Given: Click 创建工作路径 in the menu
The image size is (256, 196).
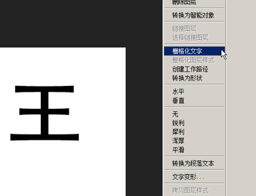Looking at the screenshot, I should [194, 69].
